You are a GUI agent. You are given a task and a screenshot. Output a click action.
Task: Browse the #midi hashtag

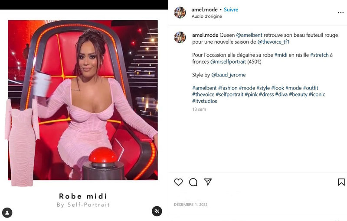(281, 55)
